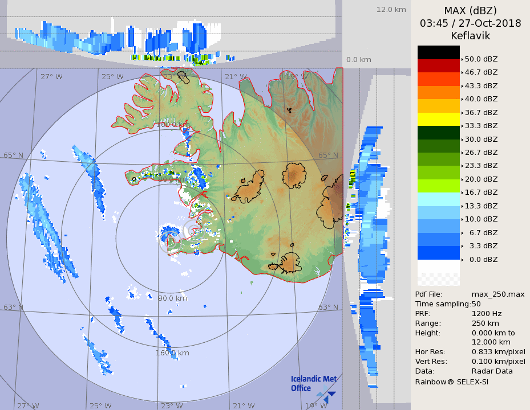Screen dimensions: 530x410
Task: Click the MAX (dBZ) title text
Action: (x=470, y=11)
